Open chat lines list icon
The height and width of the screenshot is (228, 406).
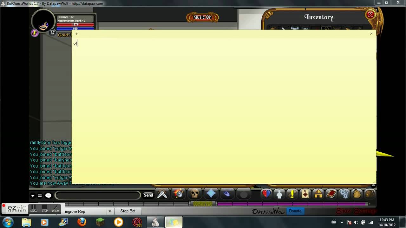tap(40, 195)
